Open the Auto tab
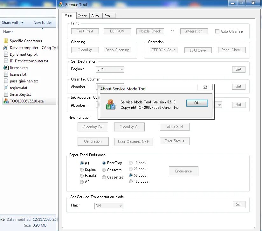 tap(95, 16)
